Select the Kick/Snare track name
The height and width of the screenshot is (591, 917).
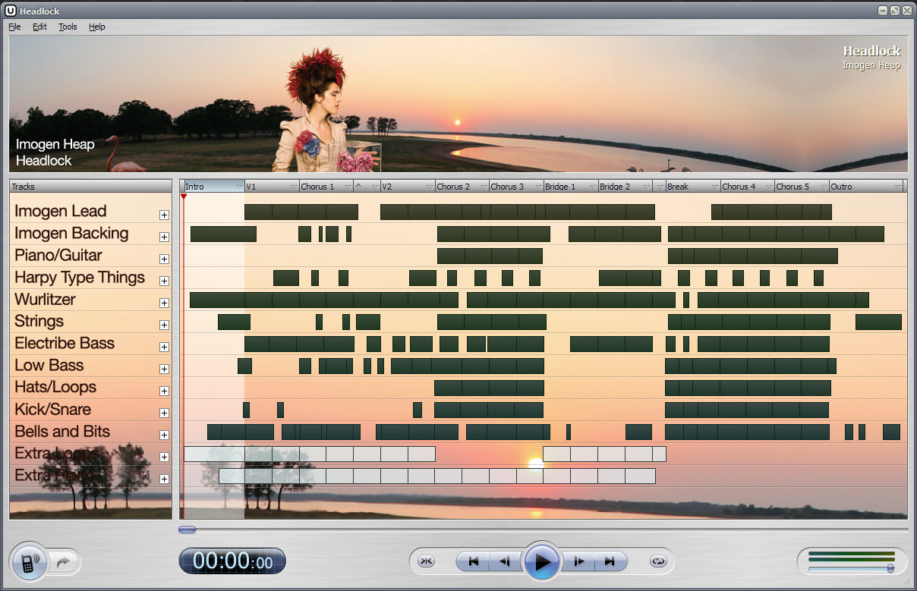53,410
